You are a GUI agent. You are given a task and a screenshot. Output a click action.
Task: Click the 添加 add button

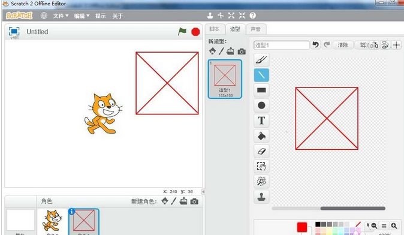[x=363, y=45]
